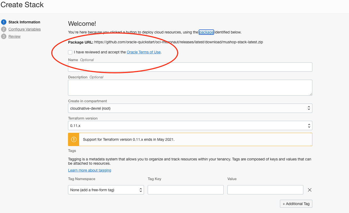Viewport: 349px width, 213px height.
Task: Click the Welcome! heading
Action: pyautogui.click(x=82, y=24)
